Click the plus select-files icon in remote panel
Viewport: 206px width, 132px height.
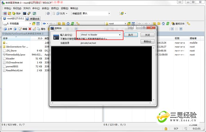pyautogui.click(x=172, y=29)
